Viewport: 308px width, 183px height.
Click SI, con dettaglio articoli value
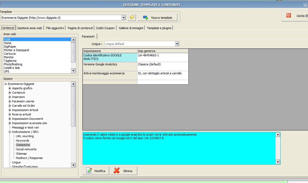(163, 75)
